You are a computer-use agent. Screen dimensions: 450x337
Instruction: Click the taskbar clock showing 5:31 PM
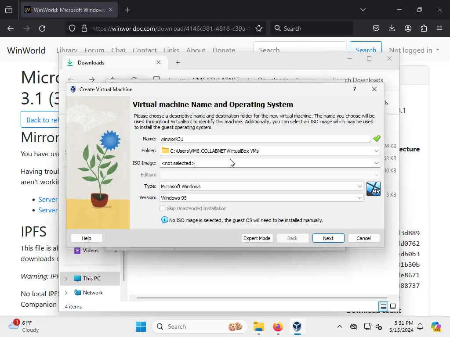pos(401,326)
